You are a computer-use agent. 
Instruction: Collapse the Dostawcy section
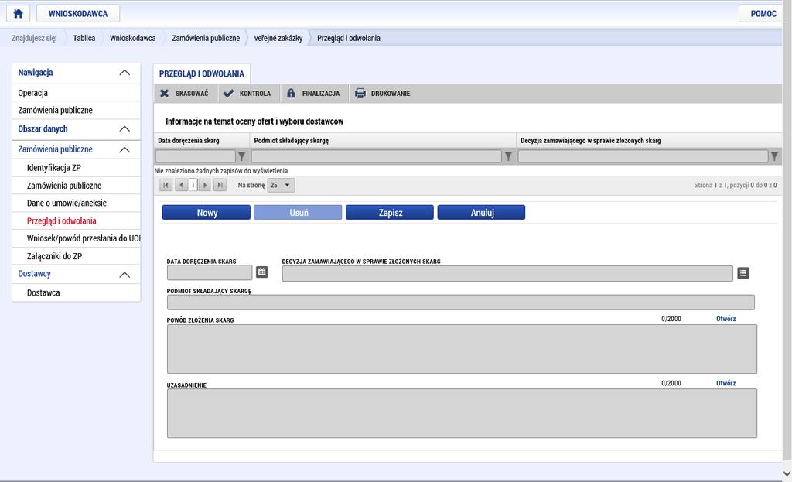125,275
